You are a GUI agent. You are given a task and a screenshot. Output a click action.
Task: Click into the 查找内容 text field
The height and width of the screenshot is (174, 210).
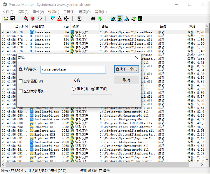click(x=73, y=69)
